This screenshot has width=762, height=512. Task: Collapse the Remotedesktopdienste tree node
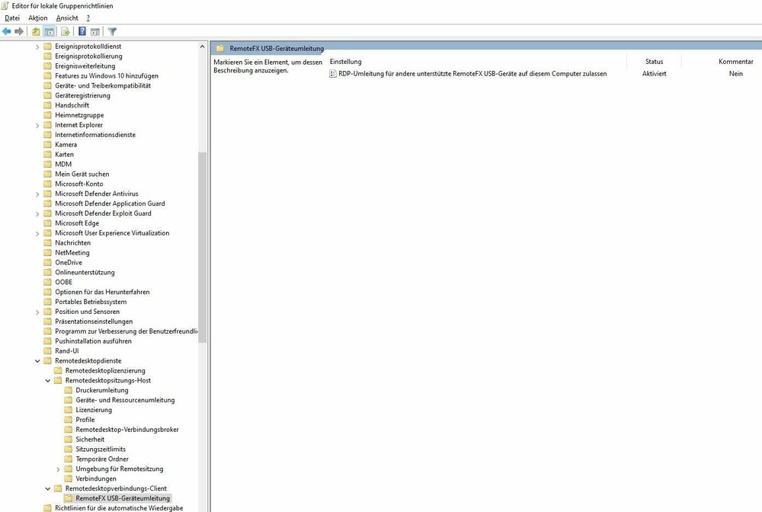click(x=37, y=361)
